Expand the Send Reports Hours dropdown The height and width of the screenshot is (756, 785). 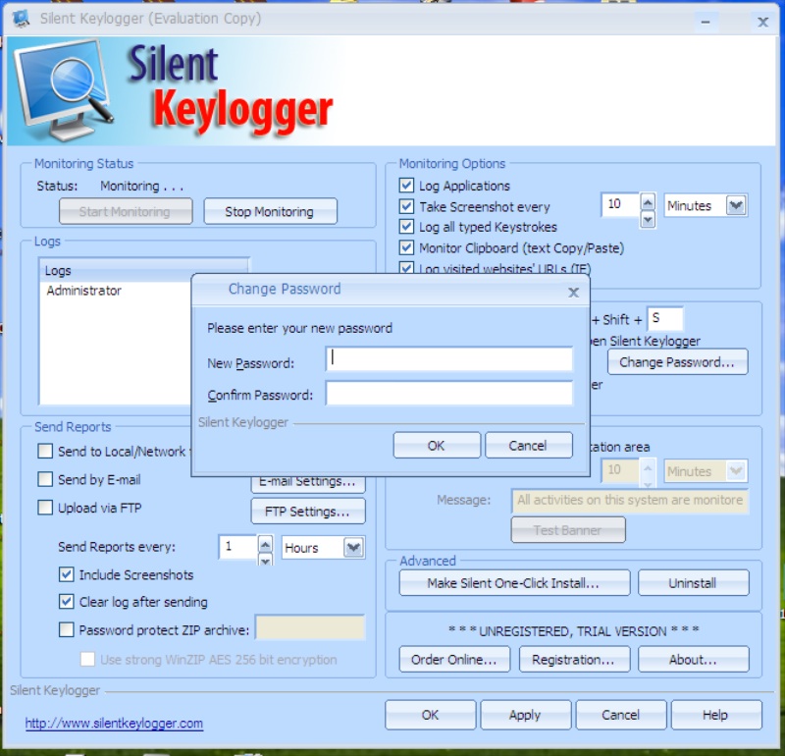coord(353,548)
